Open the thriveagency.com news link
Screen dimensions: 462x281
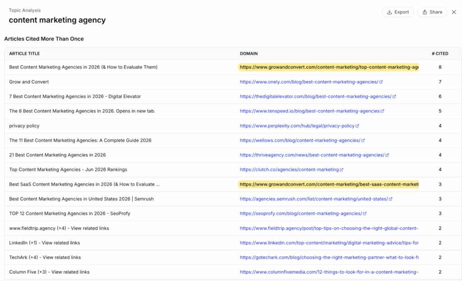[x=312, y=155]
